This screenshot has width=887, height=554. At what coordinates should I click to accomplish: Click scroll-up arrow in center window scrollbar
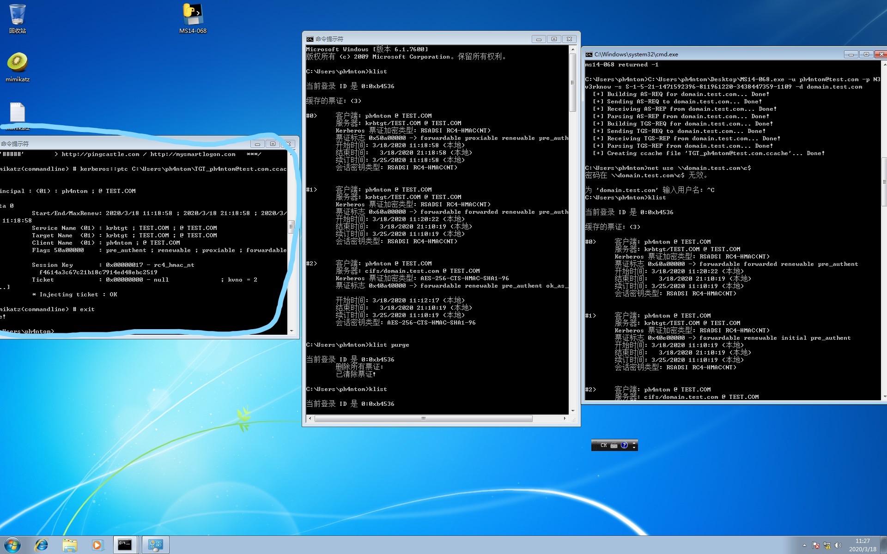[573, 49]
